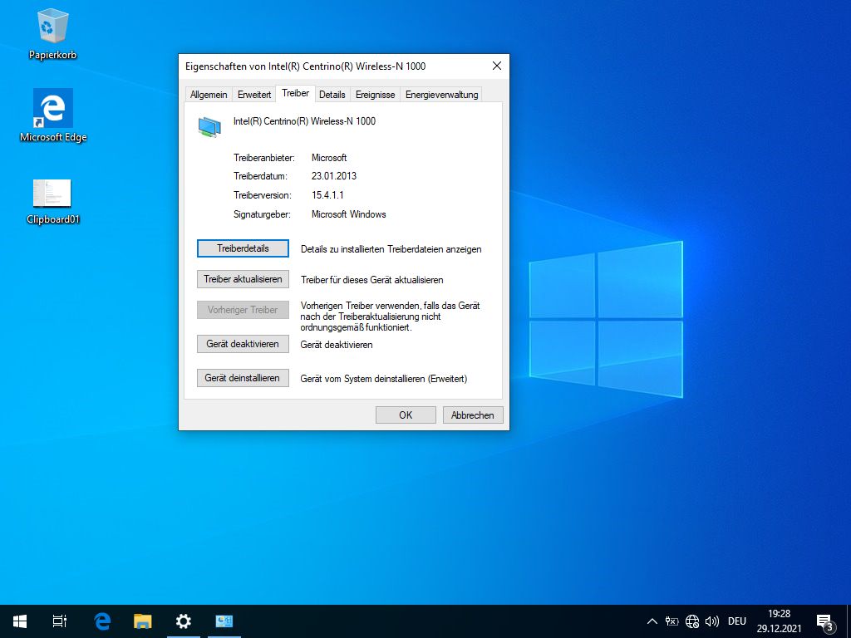The width and height of the screenshot is (851, 638).
Task: Click the Gerät deinstallieren button
Action: tap(243, 378)
